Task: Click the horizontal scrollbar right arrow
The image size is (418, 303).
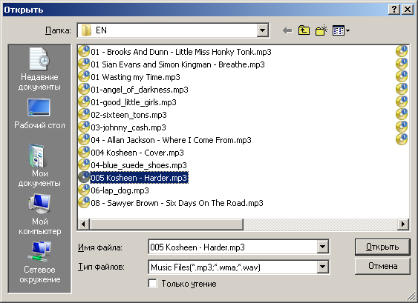Action: [x=403, y=224]
